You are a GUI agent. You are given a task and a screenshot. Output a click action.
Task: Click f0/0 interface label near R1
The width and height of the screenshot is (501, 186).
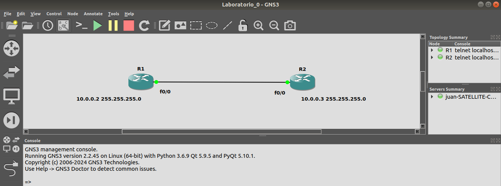click(165, 91)
